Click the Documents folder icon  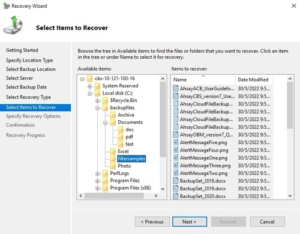coord(113,122)
